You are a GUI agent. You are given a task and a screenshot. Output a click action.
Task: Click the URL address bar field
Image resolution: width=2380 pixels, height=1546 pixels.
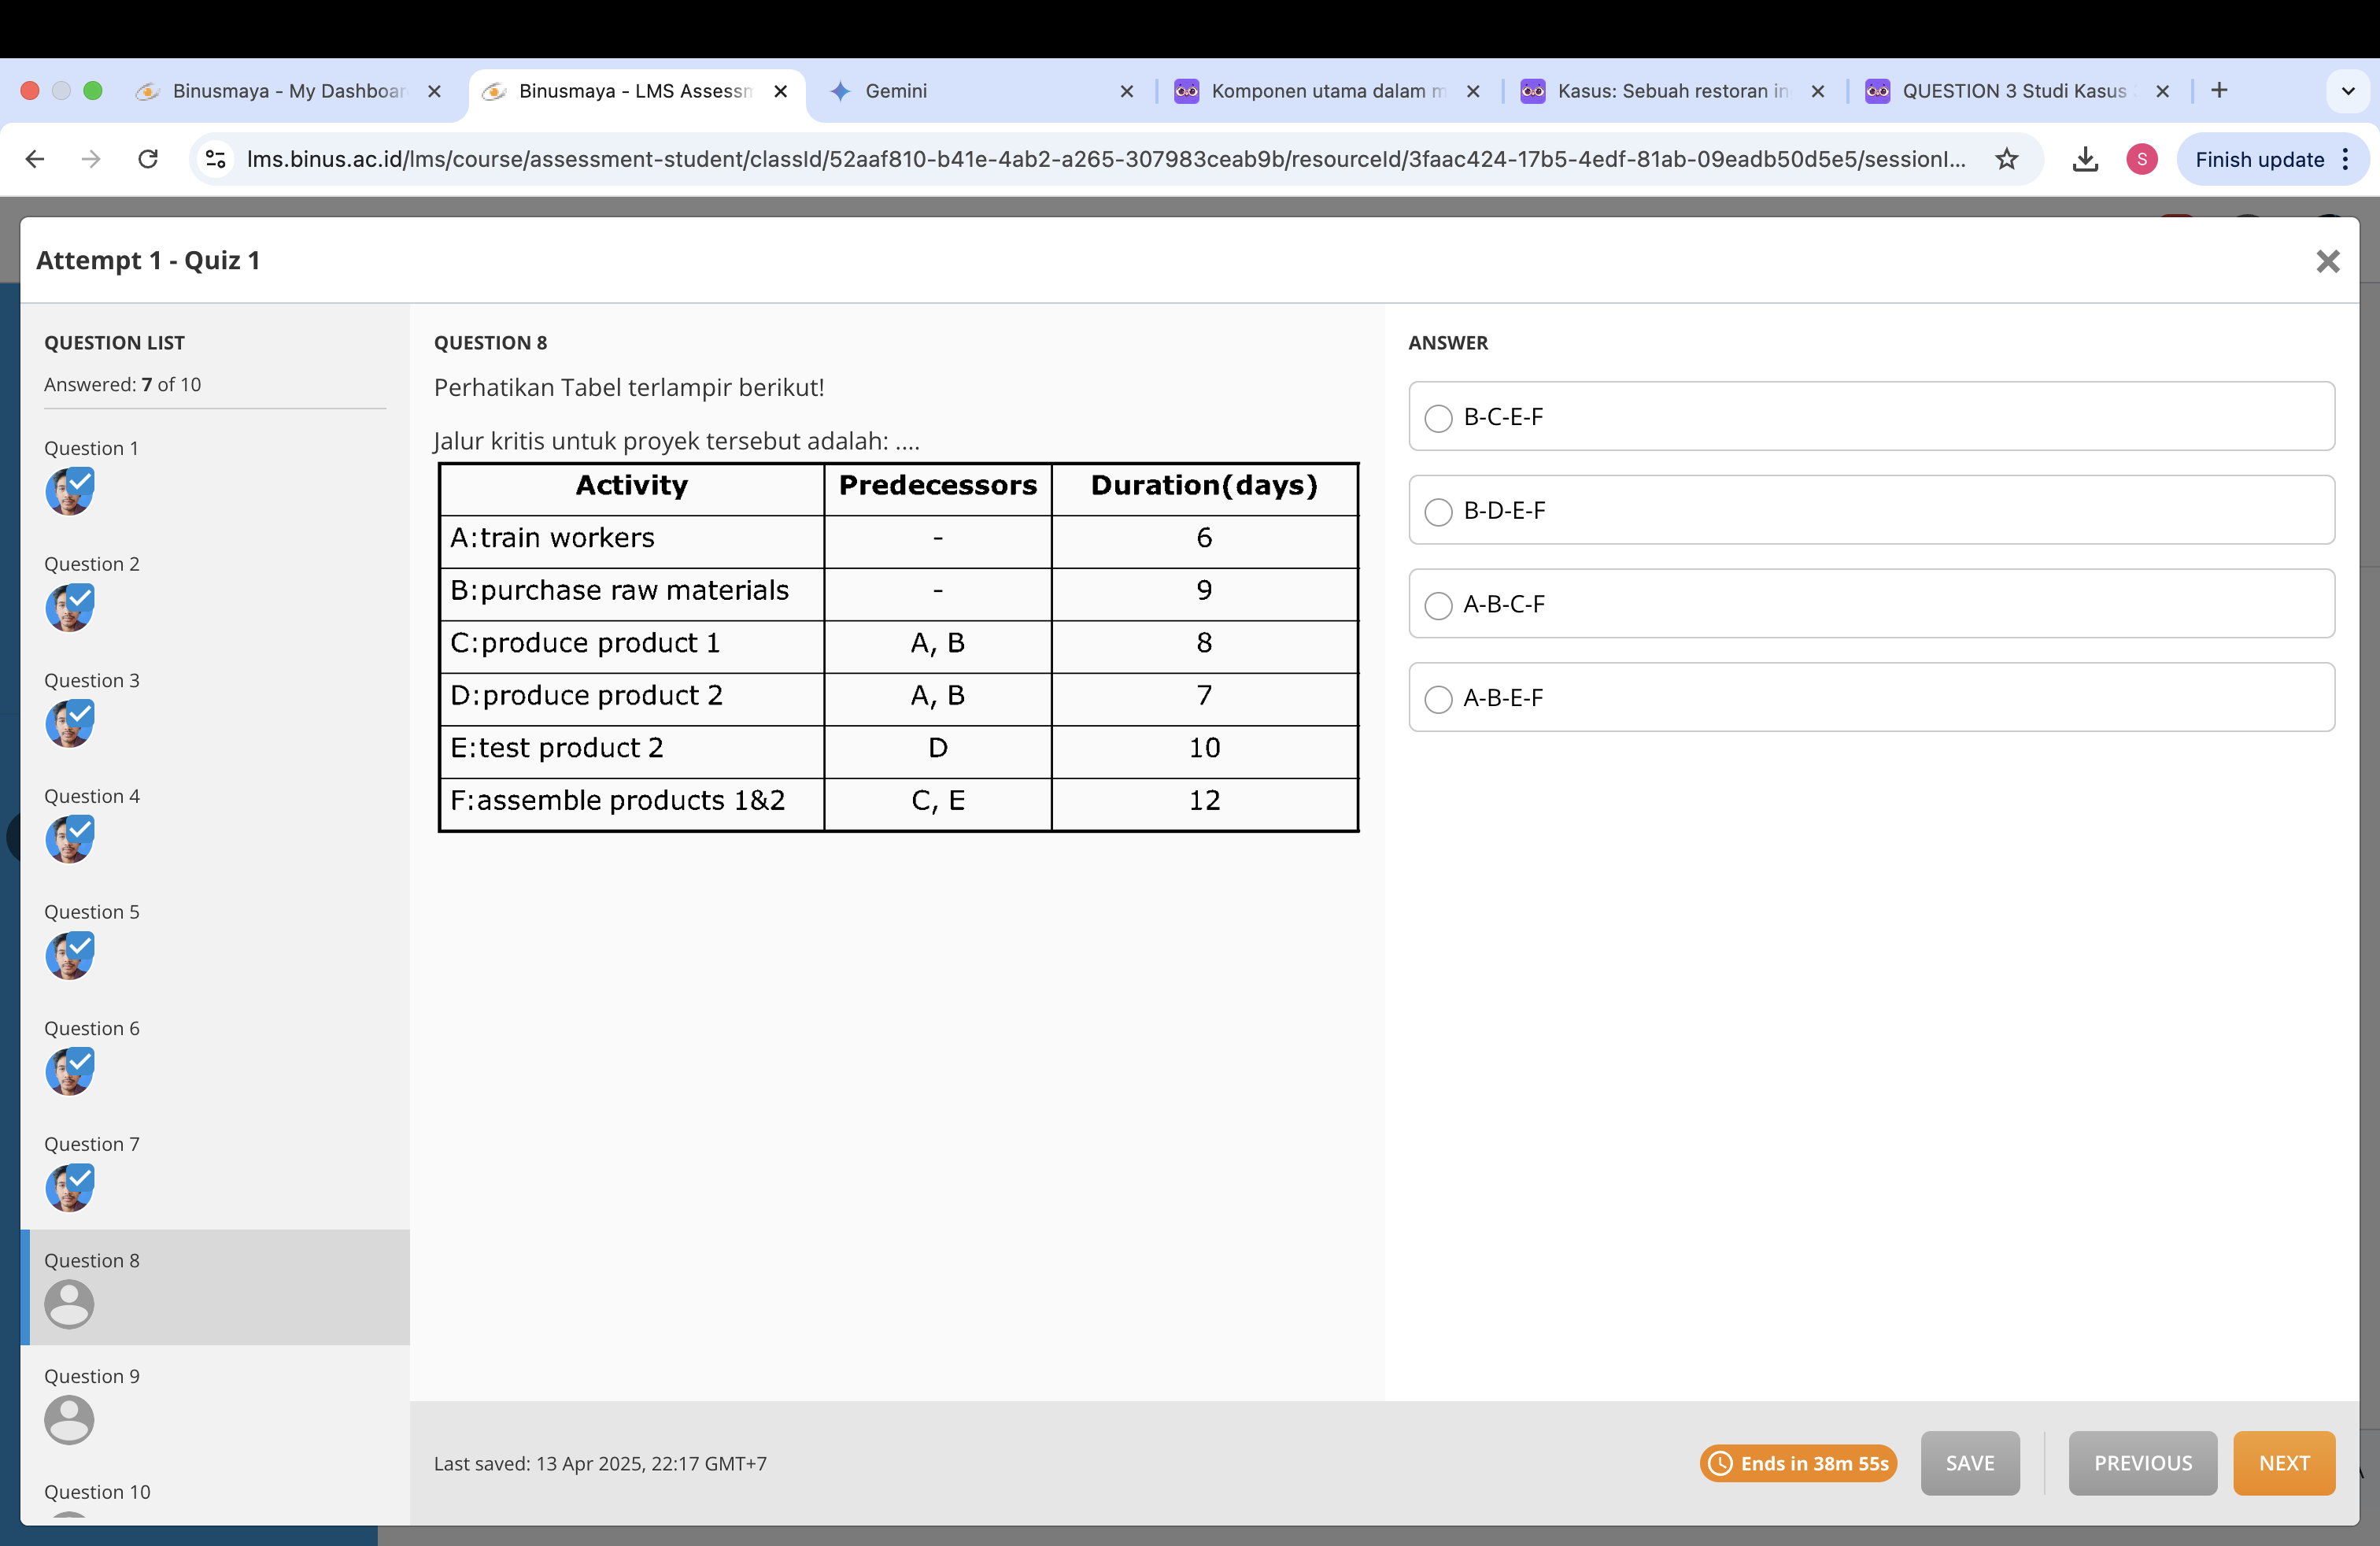click(x=1100, y=159)
